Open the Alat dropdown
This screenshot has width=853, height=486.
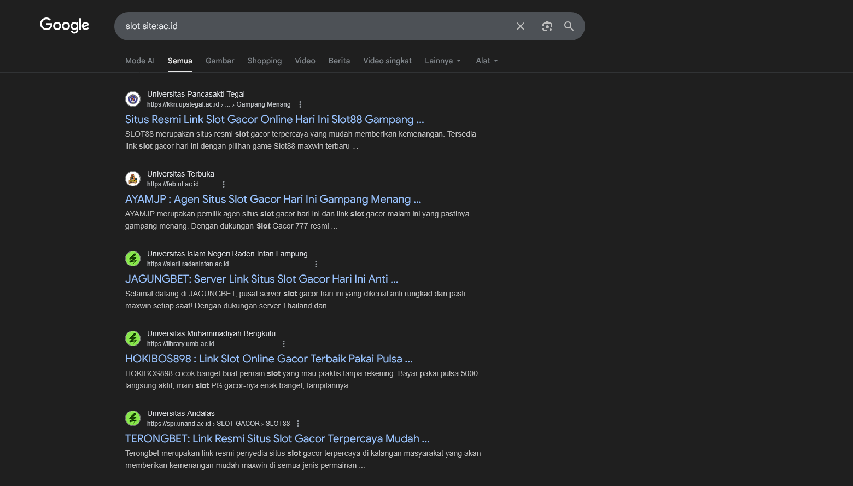click(486, 61)
